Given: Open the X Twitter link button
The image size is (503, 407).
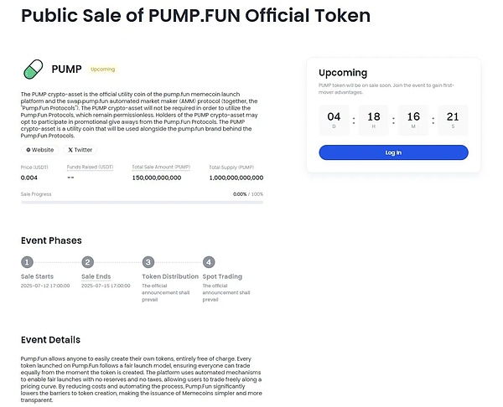Looking at the screenshot, I should point(80,150).
